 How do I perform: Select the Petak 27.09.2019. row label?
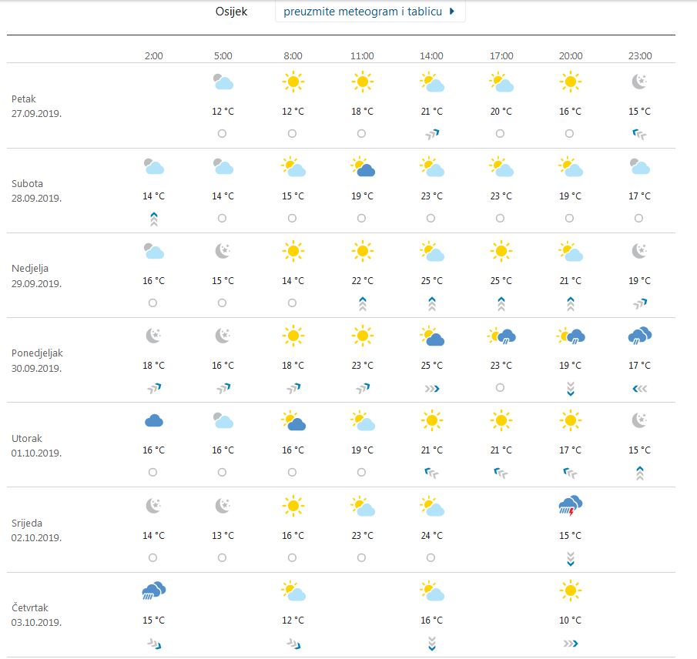pos(36,105)
